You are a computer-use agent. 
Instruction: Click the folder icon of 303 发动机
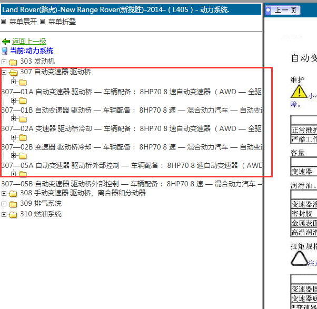click(x=13, y=62)
